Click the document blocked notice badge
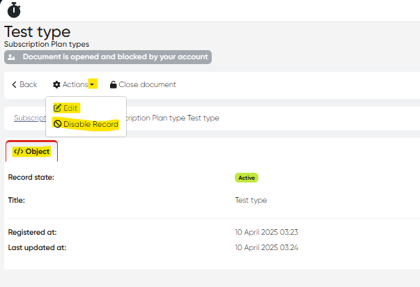The width and height of the screenshot is (420, 287). pyautogui.click(x=107, y=57)
